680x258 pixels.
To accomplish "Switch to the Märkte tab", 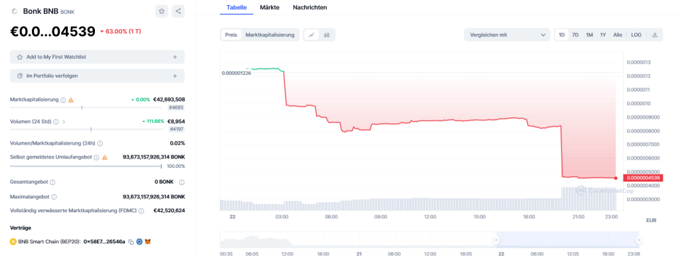I will click(270, 7).
